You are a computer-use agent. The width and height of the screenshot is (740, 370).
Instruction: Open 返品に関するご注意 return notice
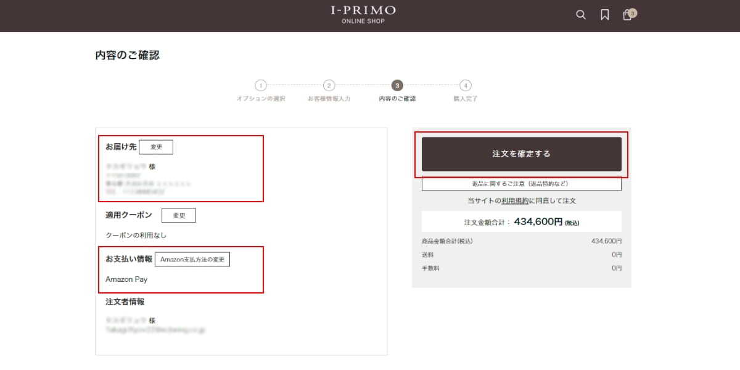click(x=522, y=184)
